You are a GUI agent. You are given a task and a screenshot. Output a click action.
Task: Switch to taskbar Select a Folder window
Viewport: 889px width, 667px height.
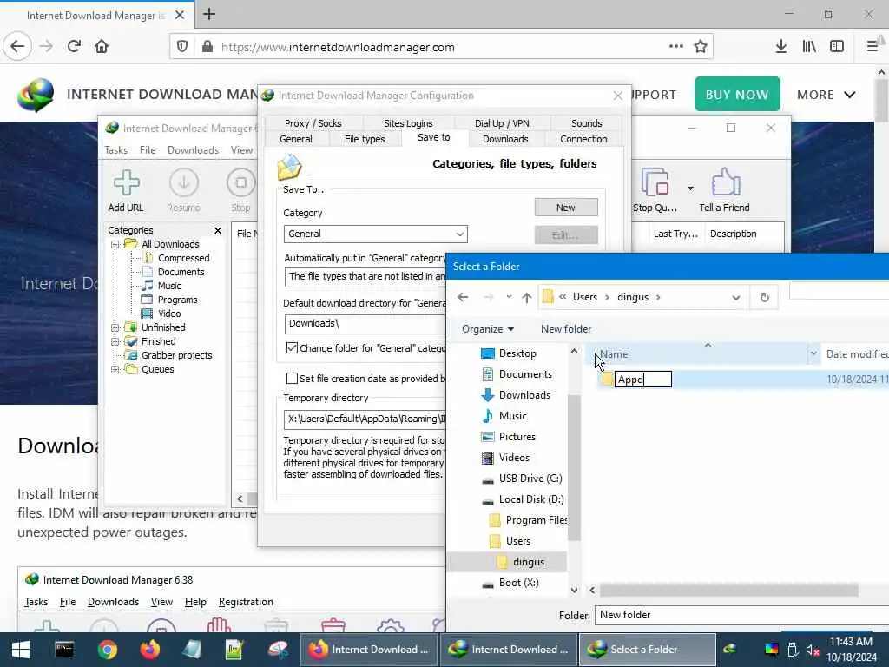[x=646, y=650]
